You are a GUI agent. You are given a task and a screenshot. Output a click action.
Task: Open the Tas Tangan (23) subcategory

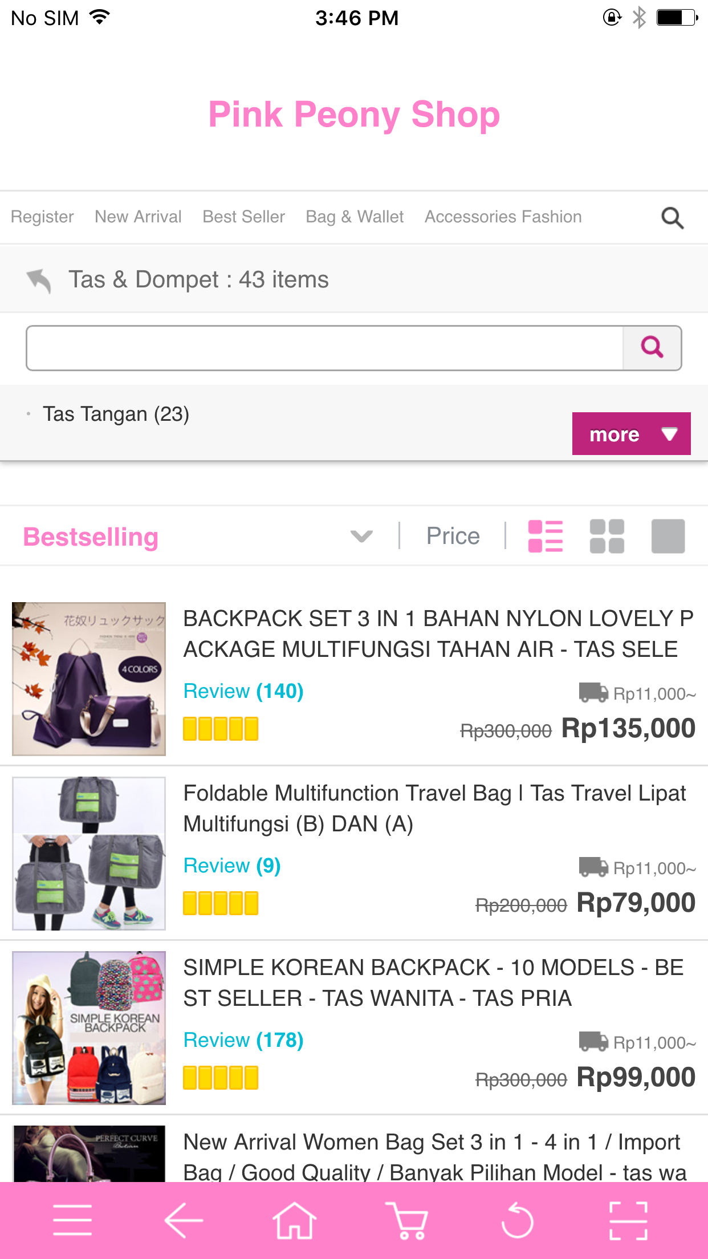(x=116, y=415)
